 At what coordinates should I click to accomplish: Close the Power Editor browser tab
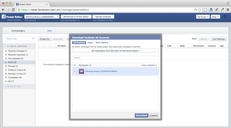[47, 4]
